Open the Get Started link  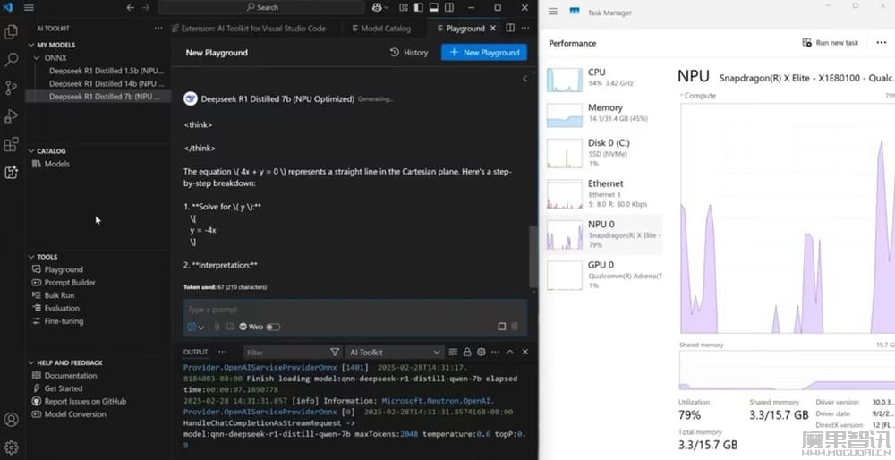tap(57, 388)
